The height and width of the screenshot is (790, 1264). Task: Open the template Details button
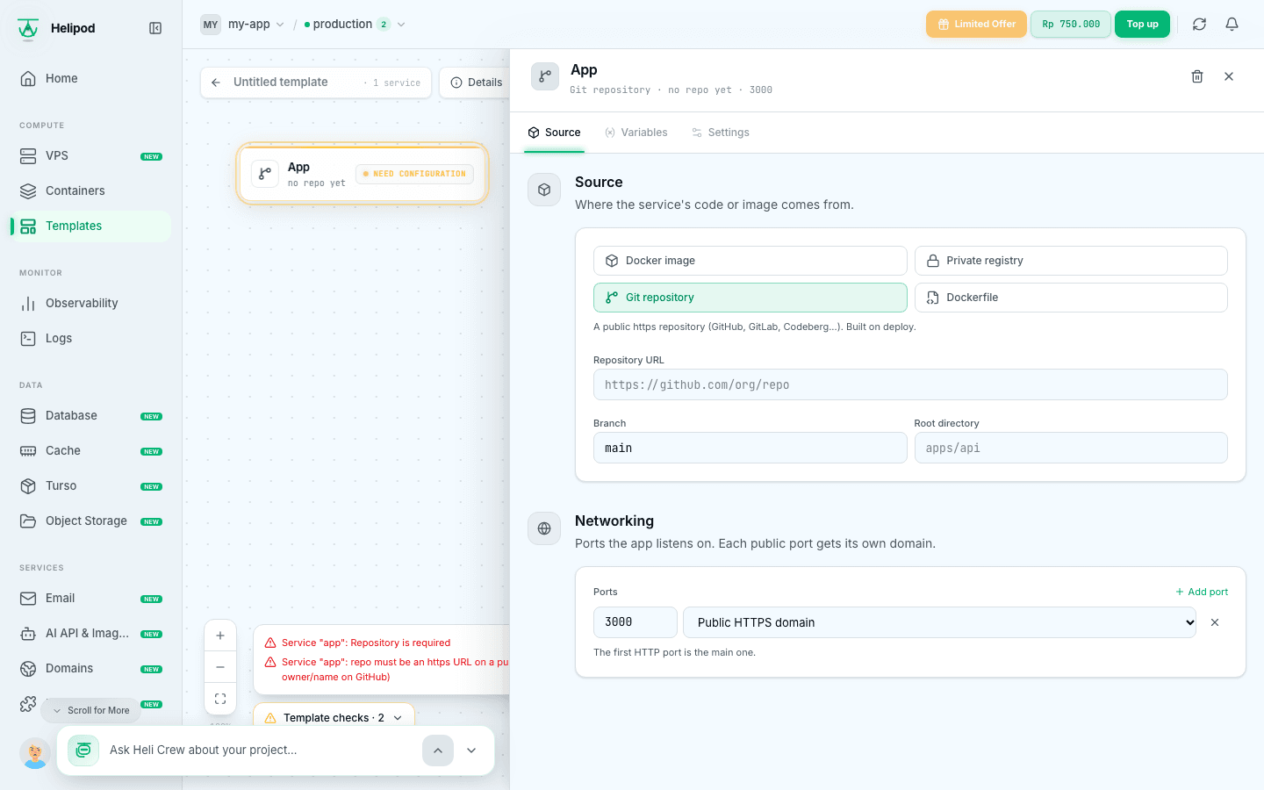point(477,83)
